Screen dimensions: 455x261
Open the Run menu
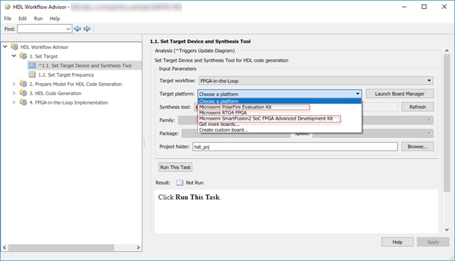click(x=38, y=19)
